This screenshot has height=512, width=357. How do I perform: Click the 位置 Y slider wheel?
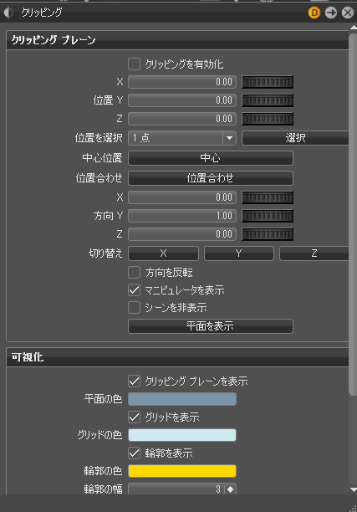[268, 100]
